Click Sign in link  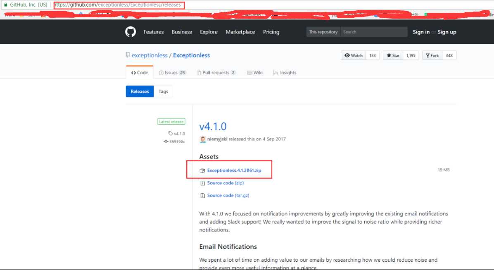(x=421, y=32)
